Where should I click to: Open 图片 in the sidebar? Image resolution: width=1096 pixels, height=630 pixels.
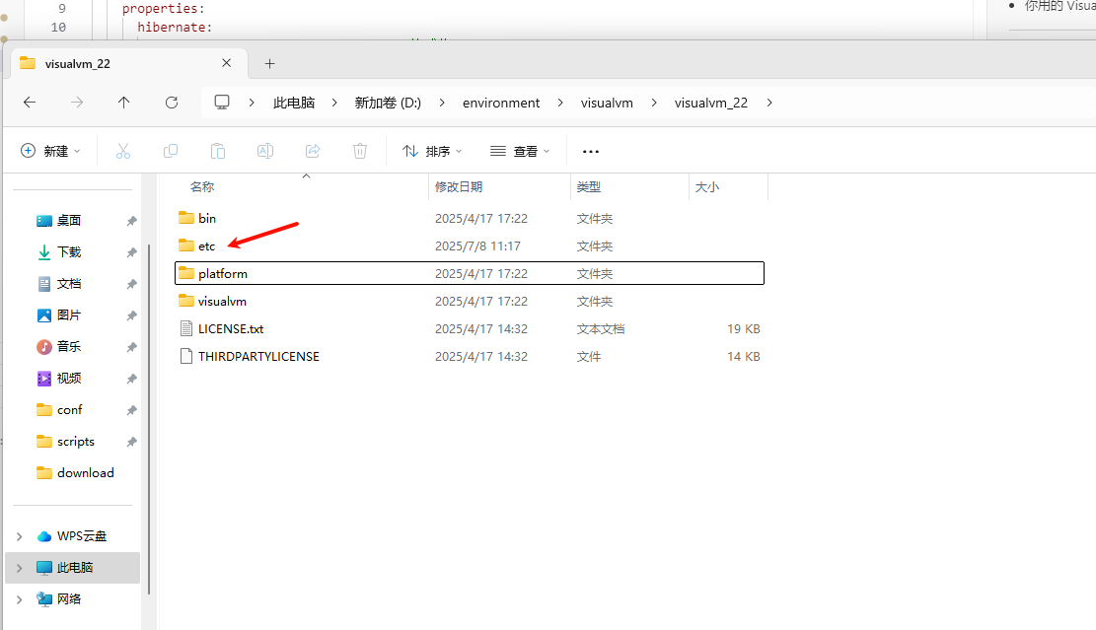(68, 315)
